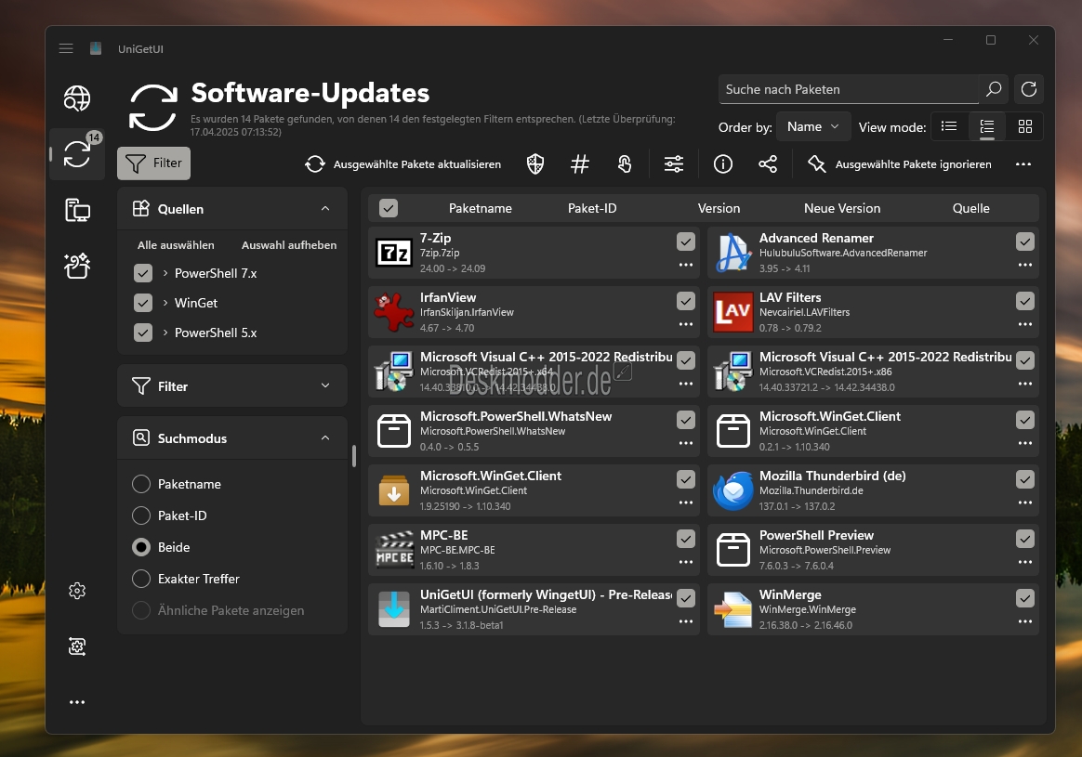Open toolbar overflow three-dot menu
1082x757 pixels.
[1023, 164]
